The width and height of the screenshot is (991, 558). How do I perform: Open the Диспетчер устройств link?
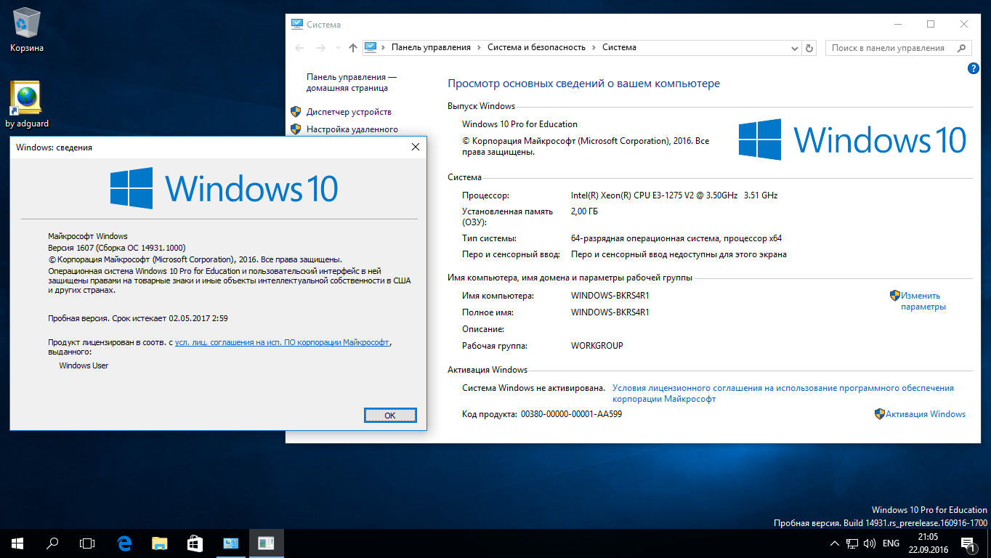pyautogui.click(x=349, y=112)
